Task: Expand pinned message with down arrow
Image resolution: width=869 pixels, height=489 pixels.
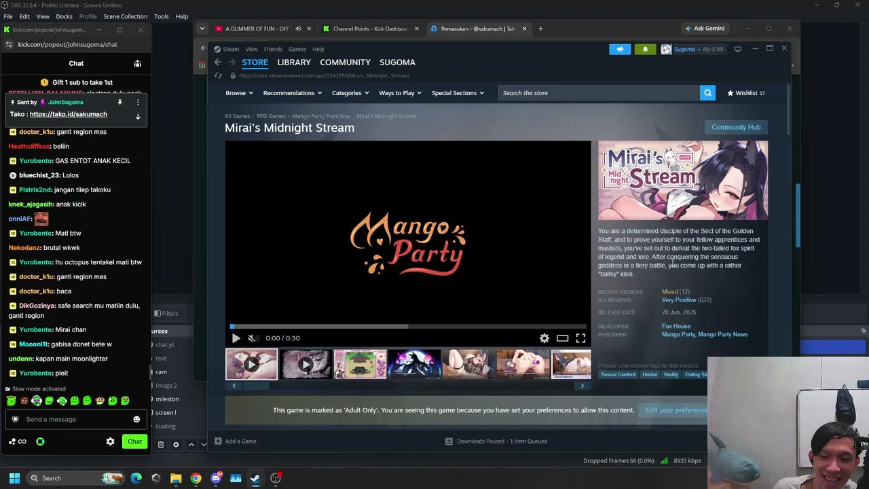Action: tap(138, 117)
